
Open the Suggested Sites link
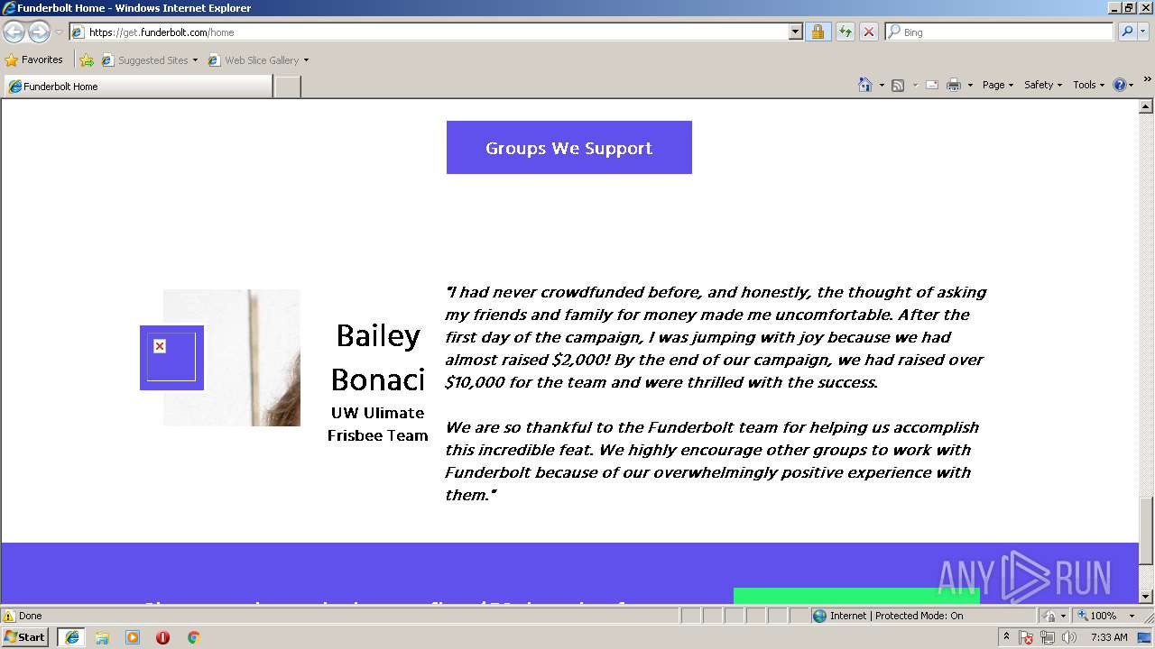tap(149, 60)
